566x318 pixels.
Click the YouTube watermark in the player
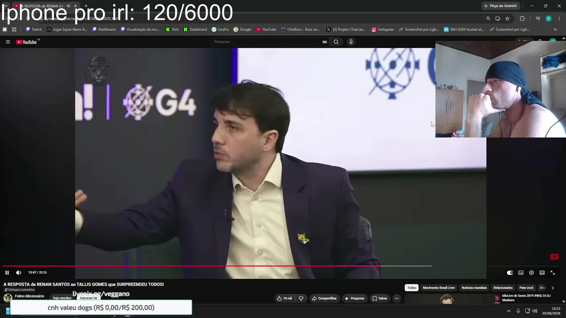pos(555,257)
